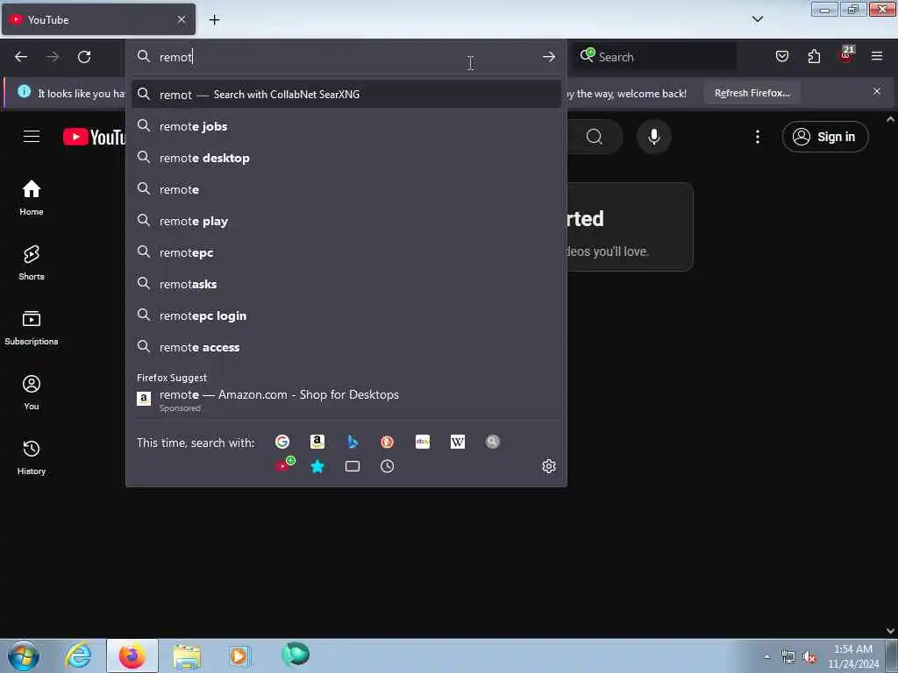Search this time with DuckDuckGo
The image size is (898, 673).
pyautogui.click(x=387, y=442)
